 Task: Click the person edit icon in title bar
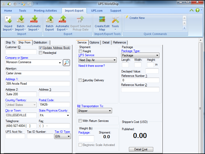pyautogui.click(x=23, y=4)
